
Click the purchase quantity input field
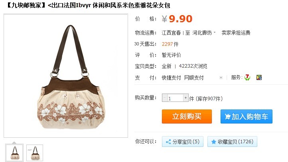175,98
